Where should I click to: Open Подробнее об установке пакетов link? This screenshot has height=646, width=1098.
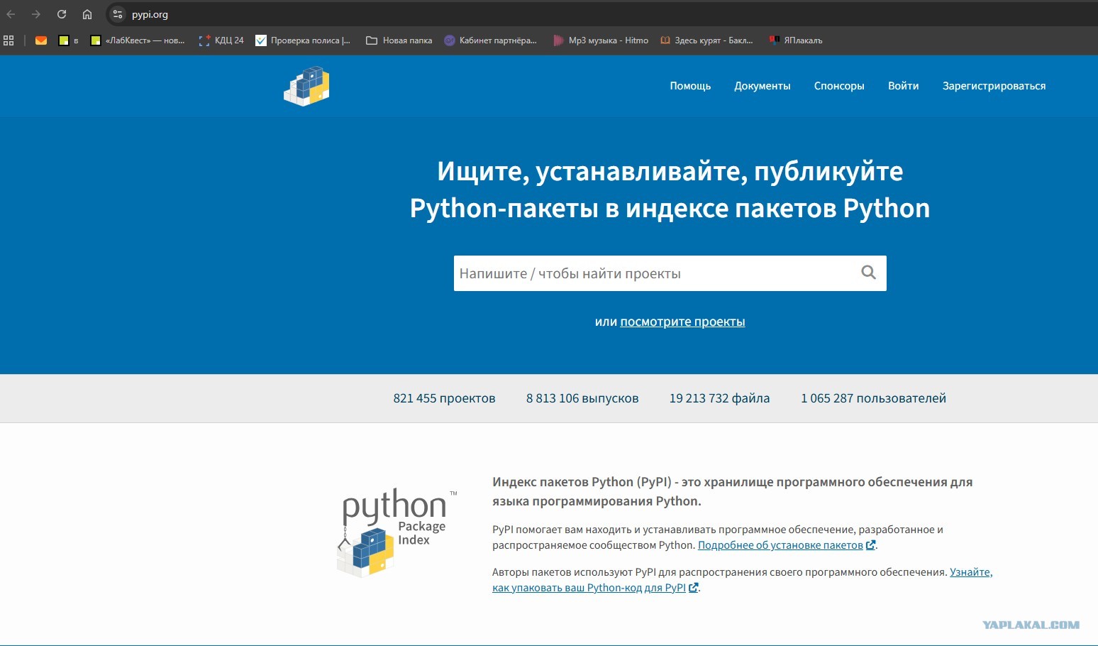787,545
